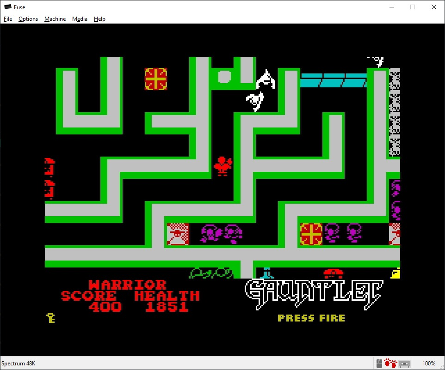The width and height of the screenshot is (445, 370).
Task: Click the 100% emulation speed indicator
Action: point(428,364)
